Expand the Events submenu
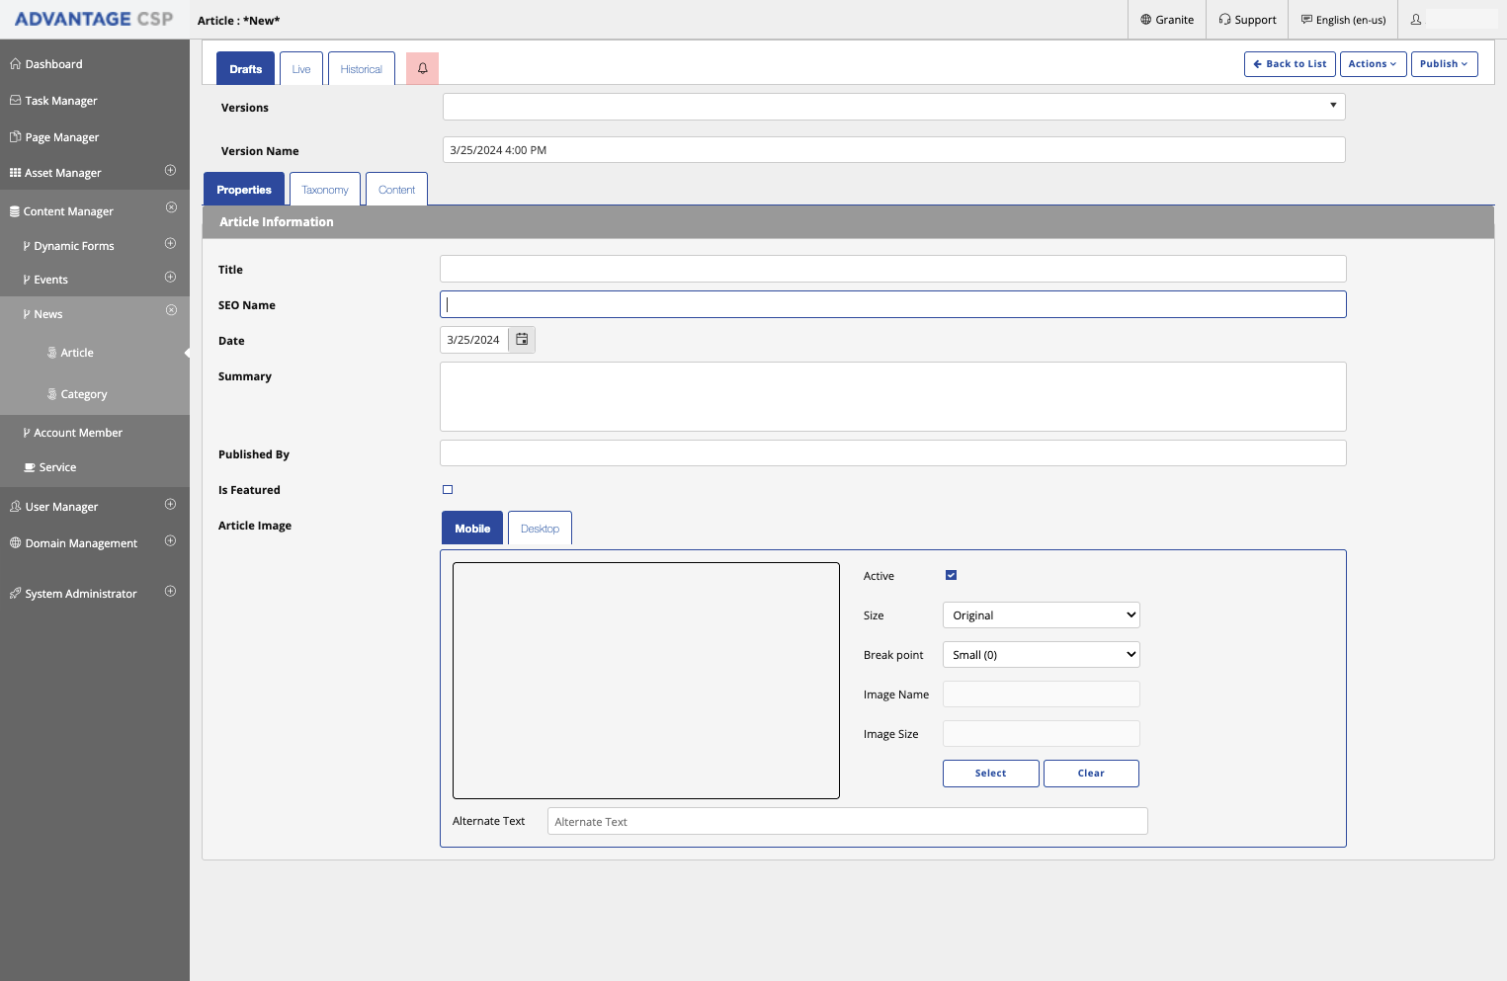Viewport: 1507px width, 981px height. point(170,278)
